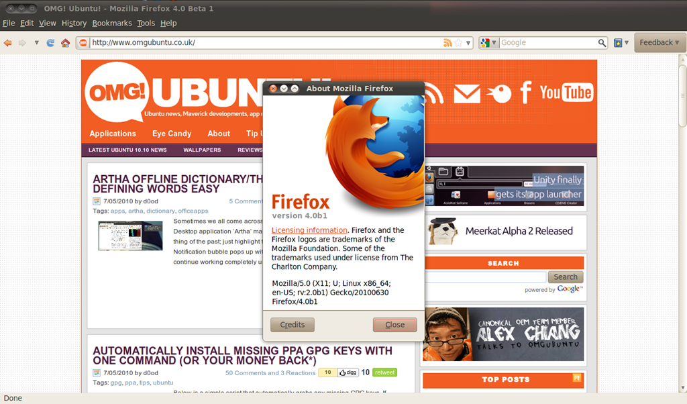Image resolution: width=687 pixels, height=404 pixels.
Task: Reload the page with the refresh icon
Action: tap(50, 42)
